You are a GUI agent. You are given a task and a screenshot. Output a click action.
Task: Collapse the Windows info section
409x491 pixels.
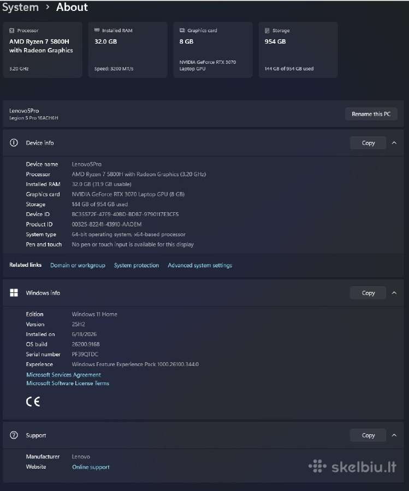click(394, 293)
